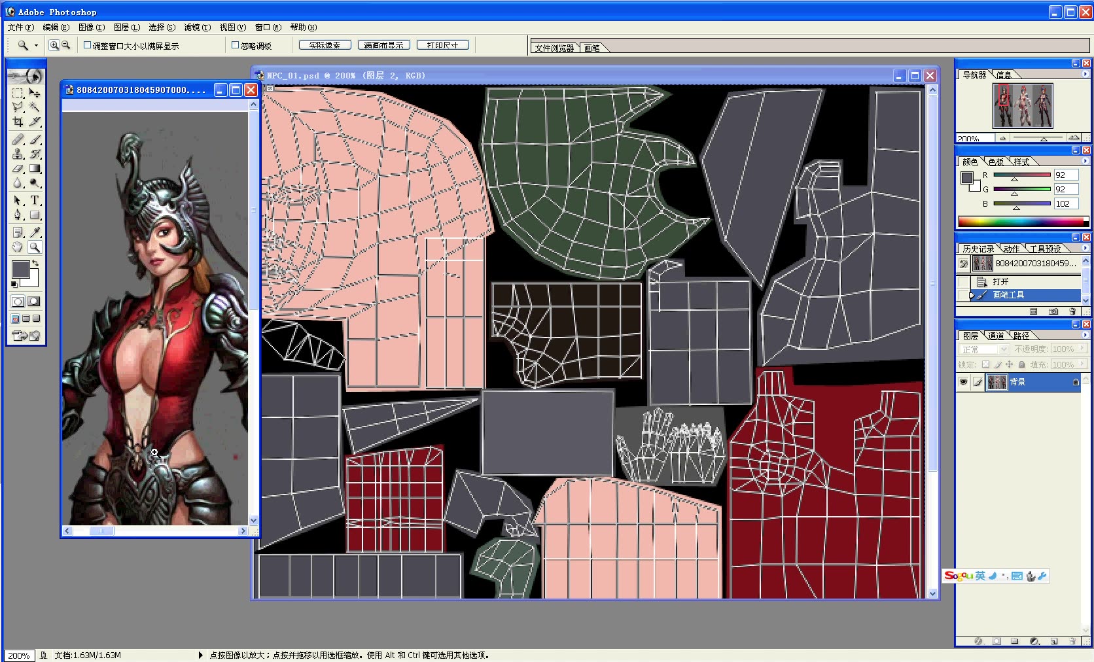
Task: Select the Zoom tool in toolbox
Action: pos(35,247)
